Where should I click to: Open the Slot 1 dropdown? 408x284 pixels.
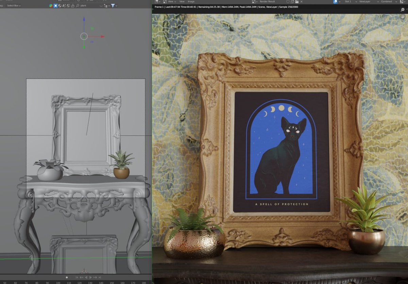350,2
